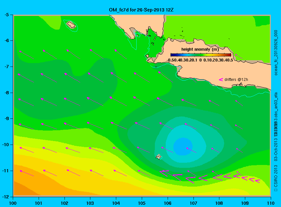Click latitude axis label -12
The height and width of the screenshot is (207, 281).
[5, 197]
